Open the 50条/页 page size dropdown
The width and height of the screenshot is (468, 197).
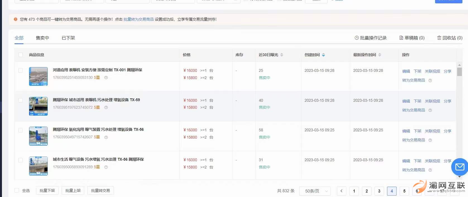[x=315, y=191]
